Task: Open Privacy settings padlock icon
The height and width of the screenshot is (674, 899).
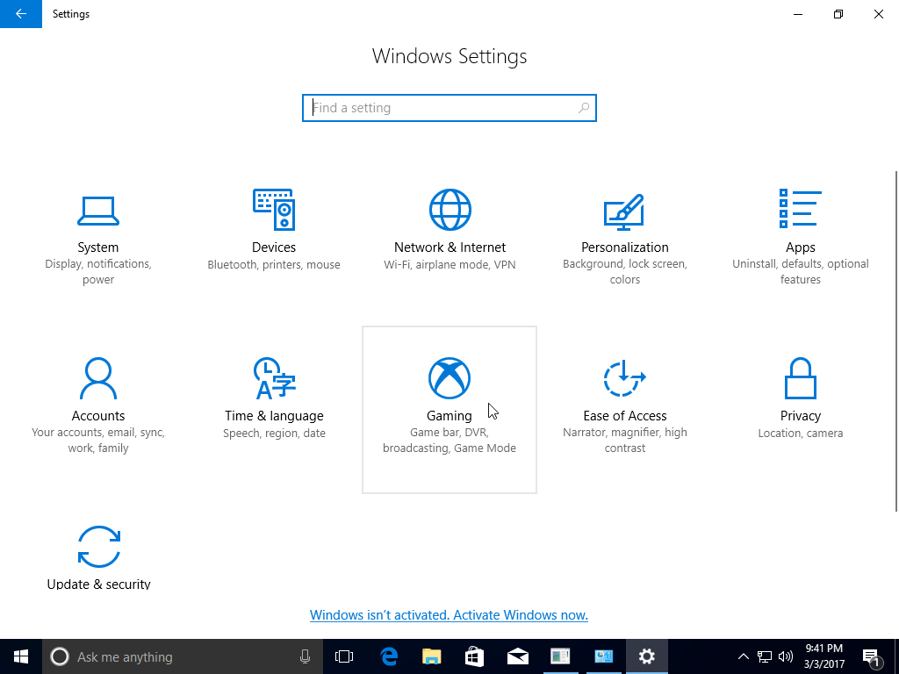Action: (x=801, y=378)
